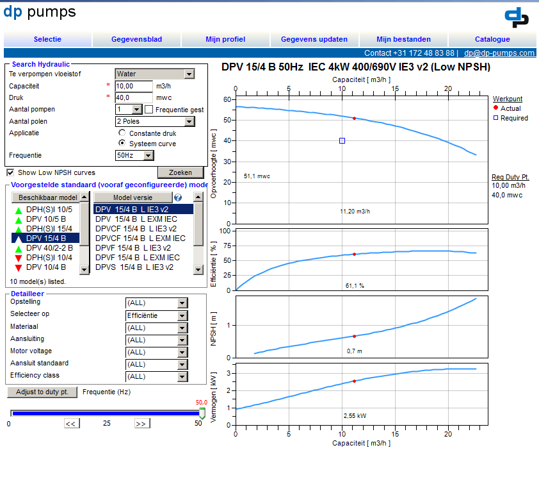Click the Model versie column header
The image size is (539, 484).
pyautogui.click(x=133, y=197)
